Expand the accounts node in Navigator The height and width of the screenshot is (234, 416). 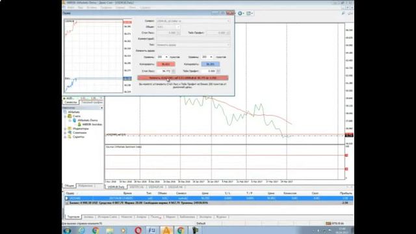pos(65,116)
